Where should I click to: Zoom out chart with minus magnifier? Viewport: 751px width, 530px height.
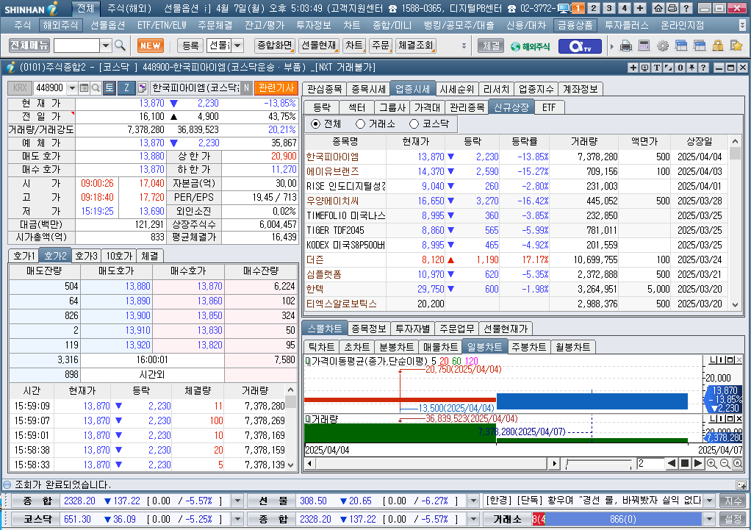coord(725,463)
